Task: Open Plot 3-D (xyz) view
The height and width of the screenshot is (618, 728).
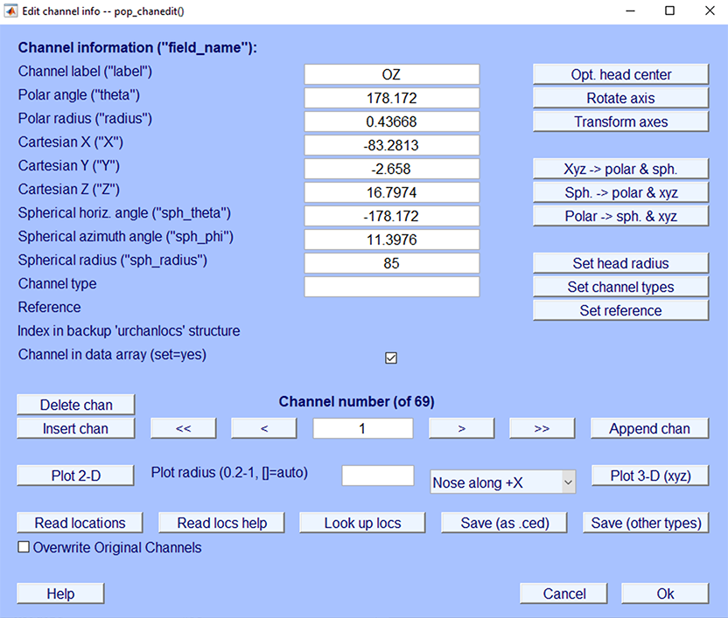Action: (x=649, y=476)
